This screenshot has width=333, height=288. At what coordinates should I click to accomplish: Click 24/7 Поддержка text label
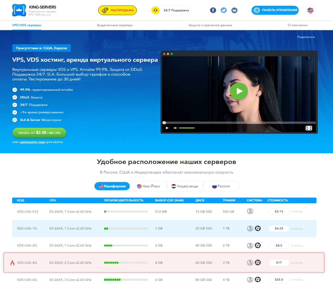tap(176, 10)
